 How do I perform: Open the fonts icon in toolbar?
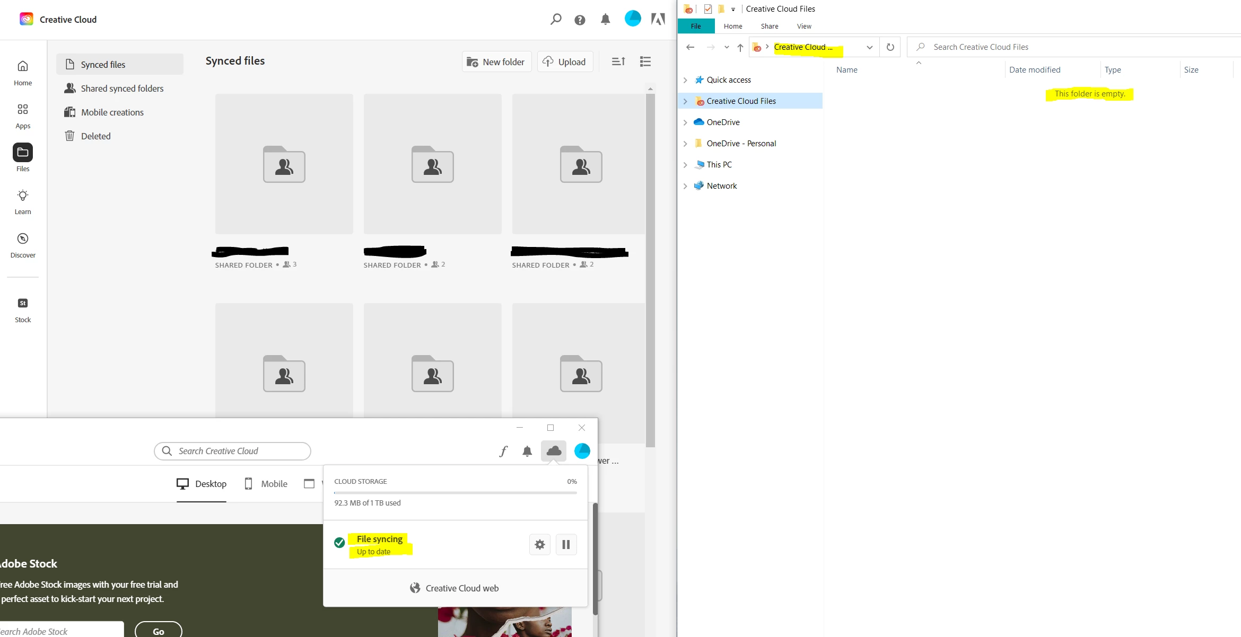(x=503, y=451)
